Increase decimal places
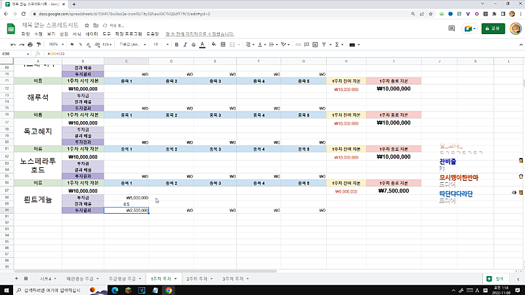 click(97, 45)
